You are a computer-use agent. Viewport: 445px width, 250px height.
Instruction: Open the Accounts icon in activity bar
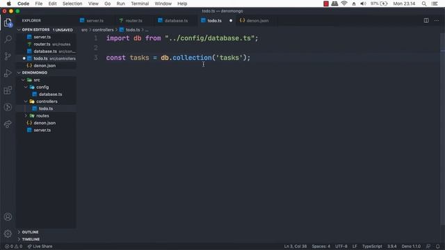pyautogui.click(x=8, y=217)
